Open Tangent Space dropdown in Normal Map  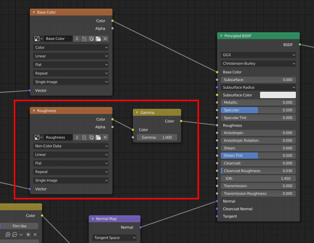114,238
